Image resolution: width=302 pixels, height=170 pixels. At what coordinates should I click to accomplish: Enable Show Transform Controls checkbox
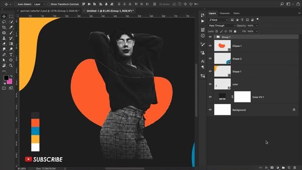coord(49,4)
